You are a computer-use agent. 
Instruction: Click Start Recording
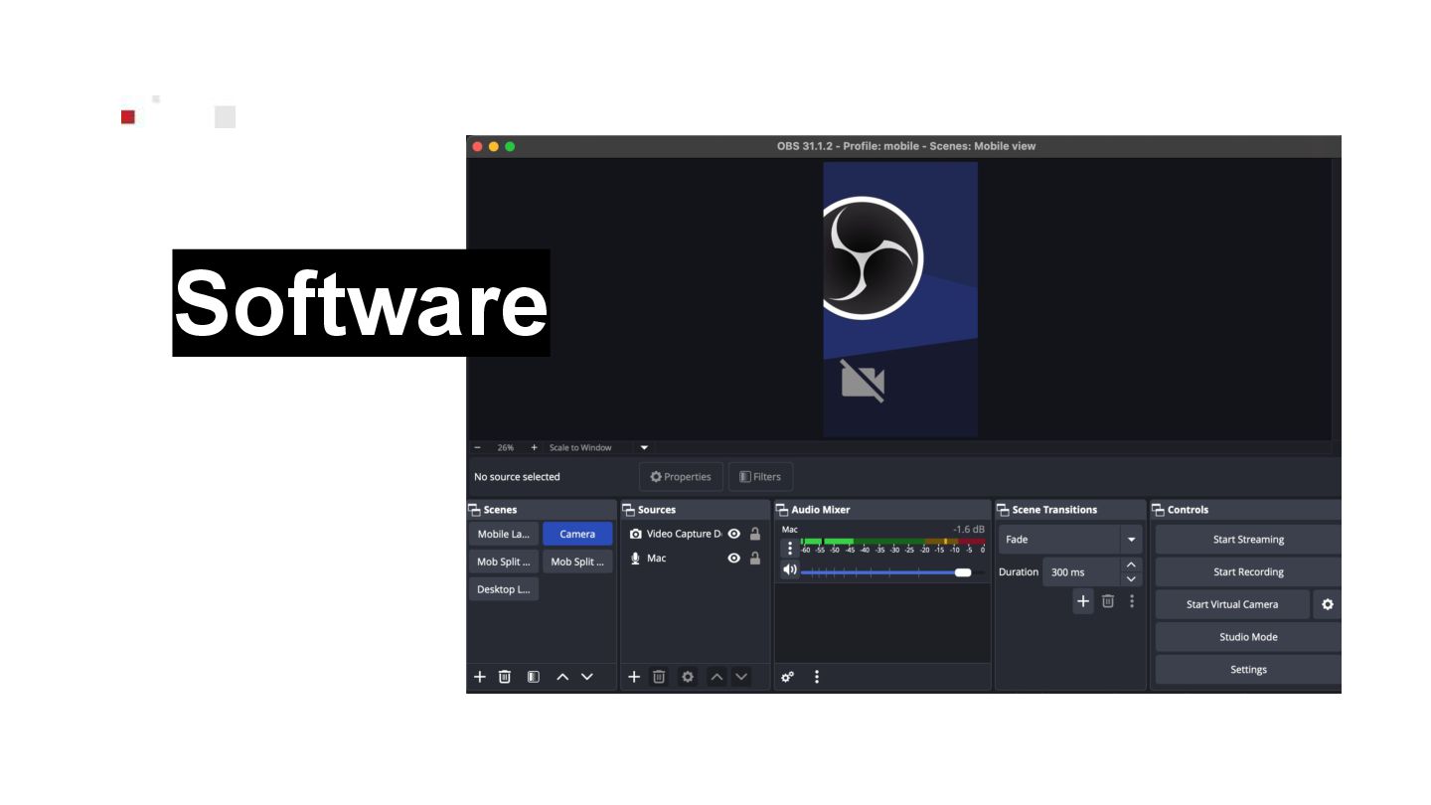pos(1248,572)
